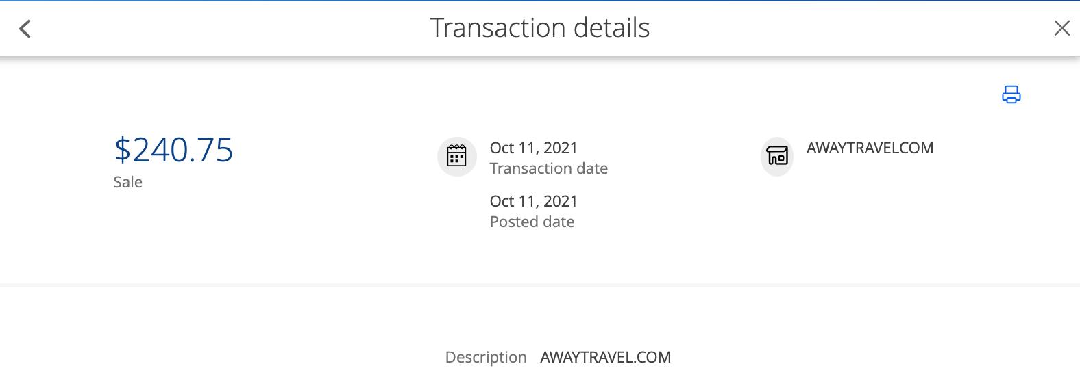Click the Sale label under the amount
Viewport: 1080px width, 379px height.
[x=128, y=182]
